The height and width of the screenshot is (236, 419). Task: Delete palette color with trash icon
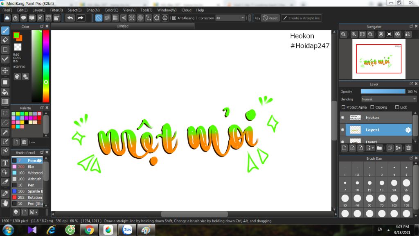pos(24,142)
